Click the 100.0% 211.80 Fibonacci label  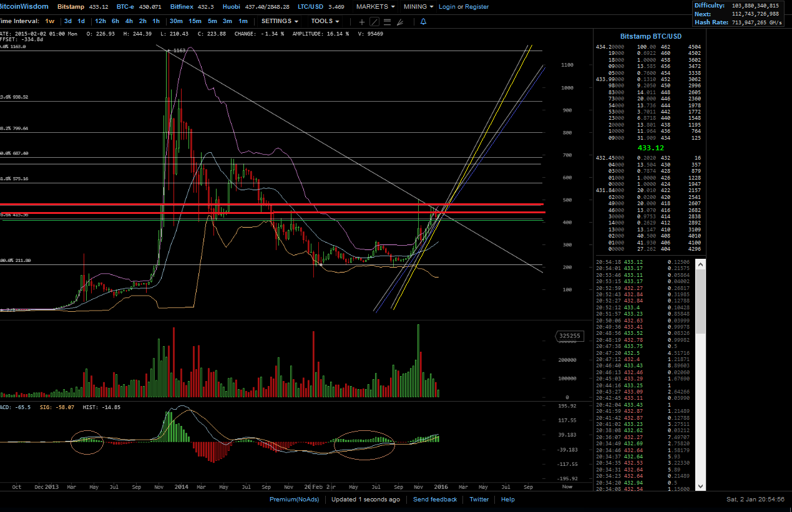coord(16,261)
